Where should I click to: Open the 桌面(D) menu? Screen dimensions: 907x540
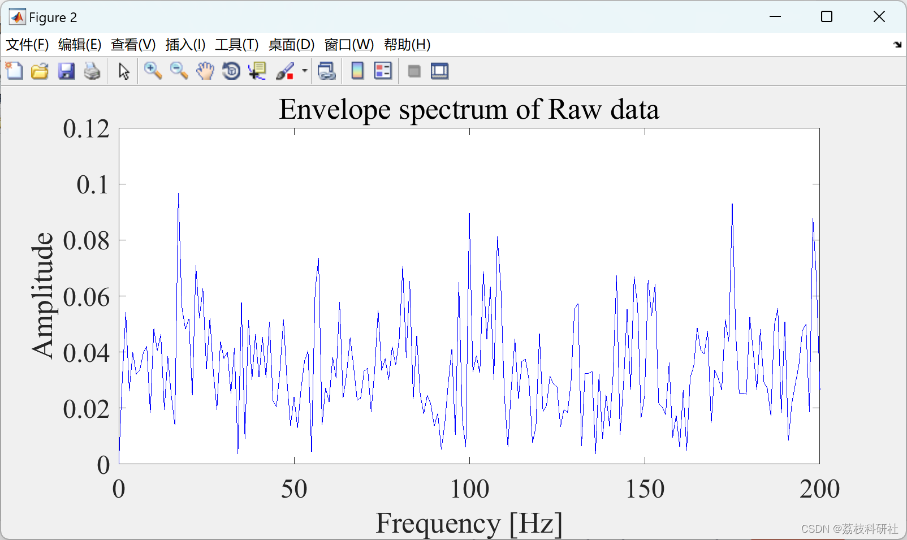click(x=291, y=45)
